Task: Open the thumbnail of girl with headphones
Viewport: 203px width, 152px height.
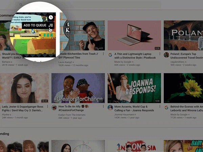Action: tap(24, 88)
